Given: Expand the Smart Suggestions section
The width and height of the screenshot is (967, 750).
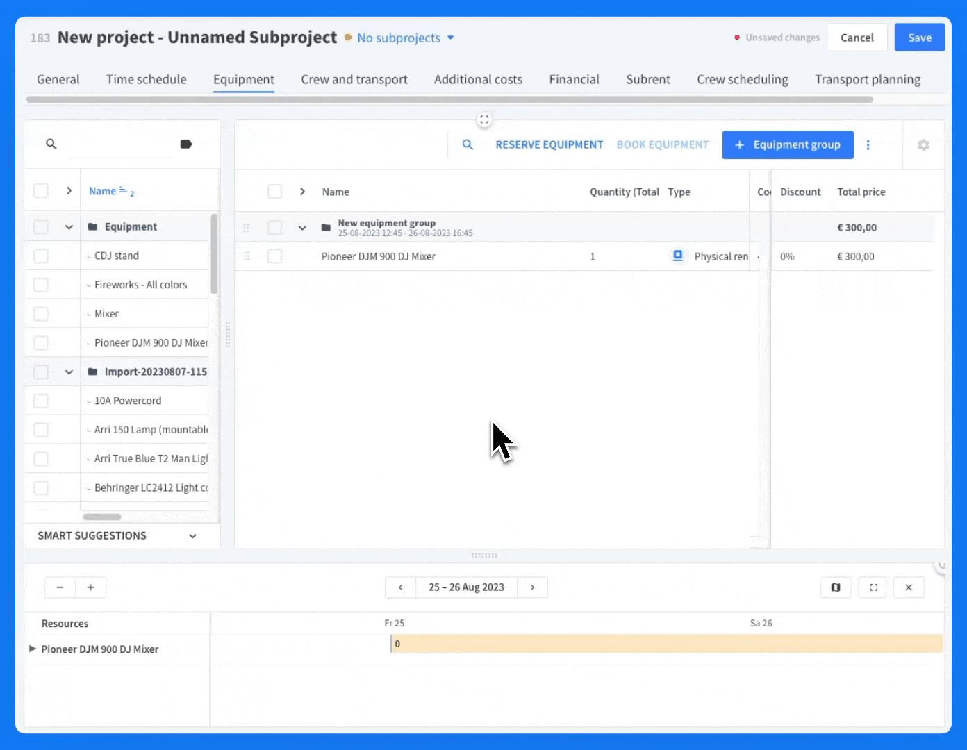Looking at the screenshot, I should [192, 535].
